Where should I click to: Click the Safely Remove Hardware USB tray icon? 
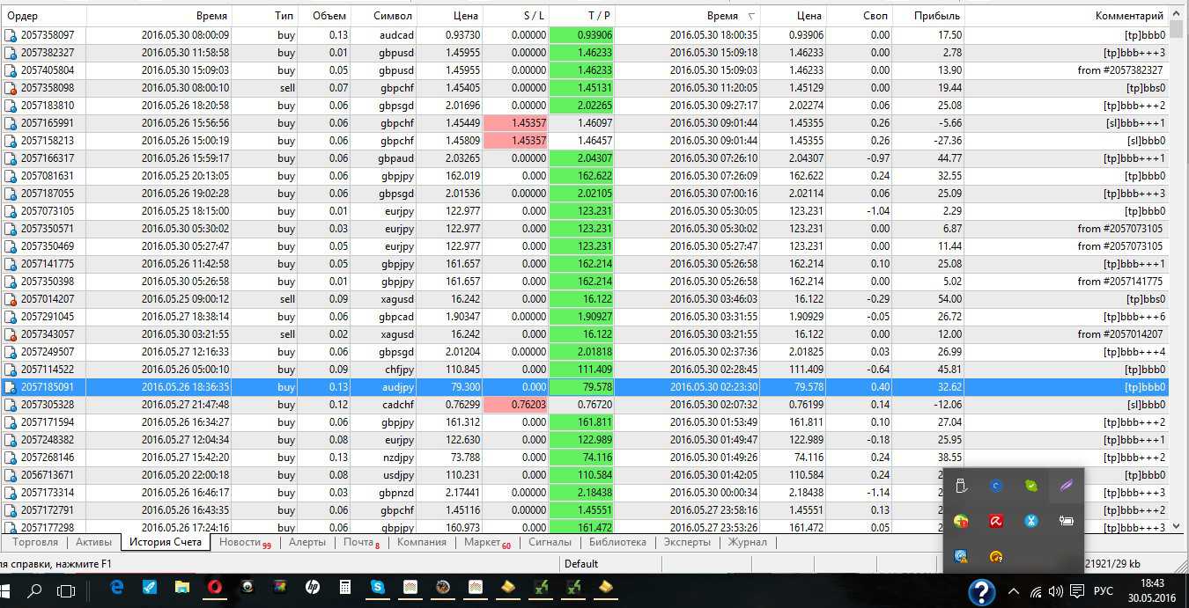tap(962, 486)
